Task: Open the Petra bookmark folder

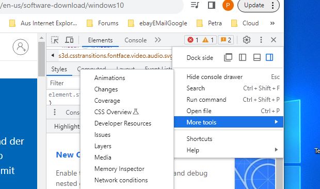Action: (209, 23)
